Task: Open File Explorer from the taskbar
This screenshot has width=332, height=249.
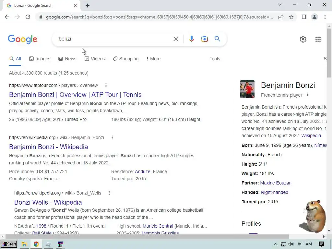Action: point(24,244)
